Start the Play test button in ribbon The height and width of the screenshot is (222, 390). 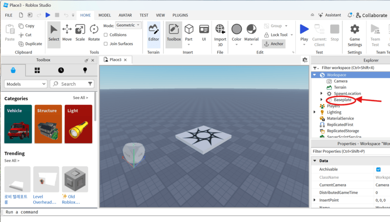(x=304, y=33)
